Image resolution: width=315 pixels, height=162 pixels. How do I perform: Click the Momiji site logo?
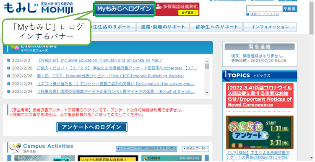click(x=38, y=8)
